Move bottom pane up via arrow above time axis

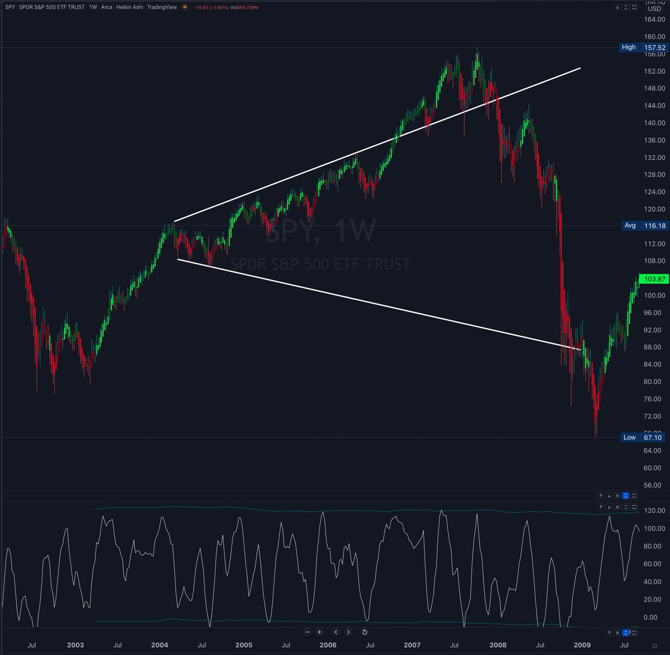(609, 633)
